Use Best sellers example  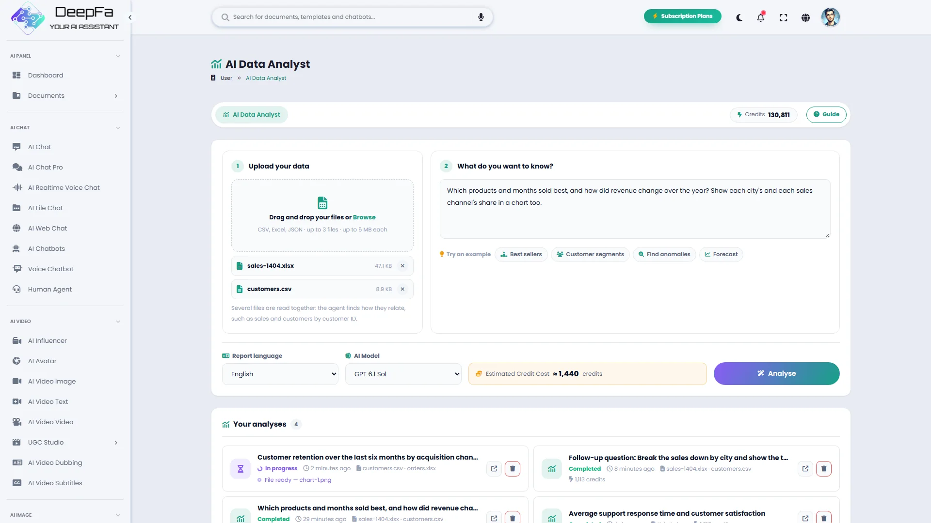tap(521, 254)
